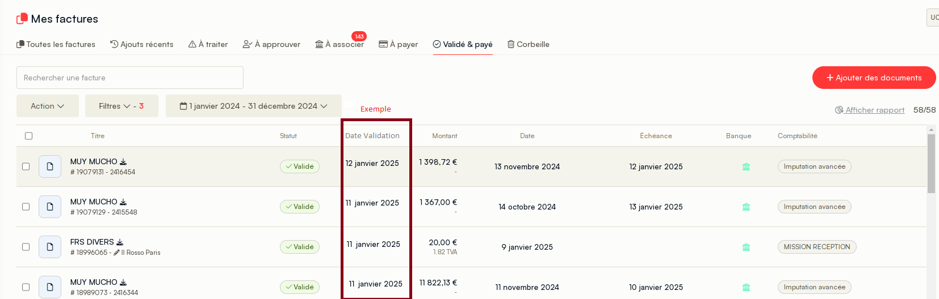
Task: Toggle the select-all checkbox in table header
Action: [29, 136]
